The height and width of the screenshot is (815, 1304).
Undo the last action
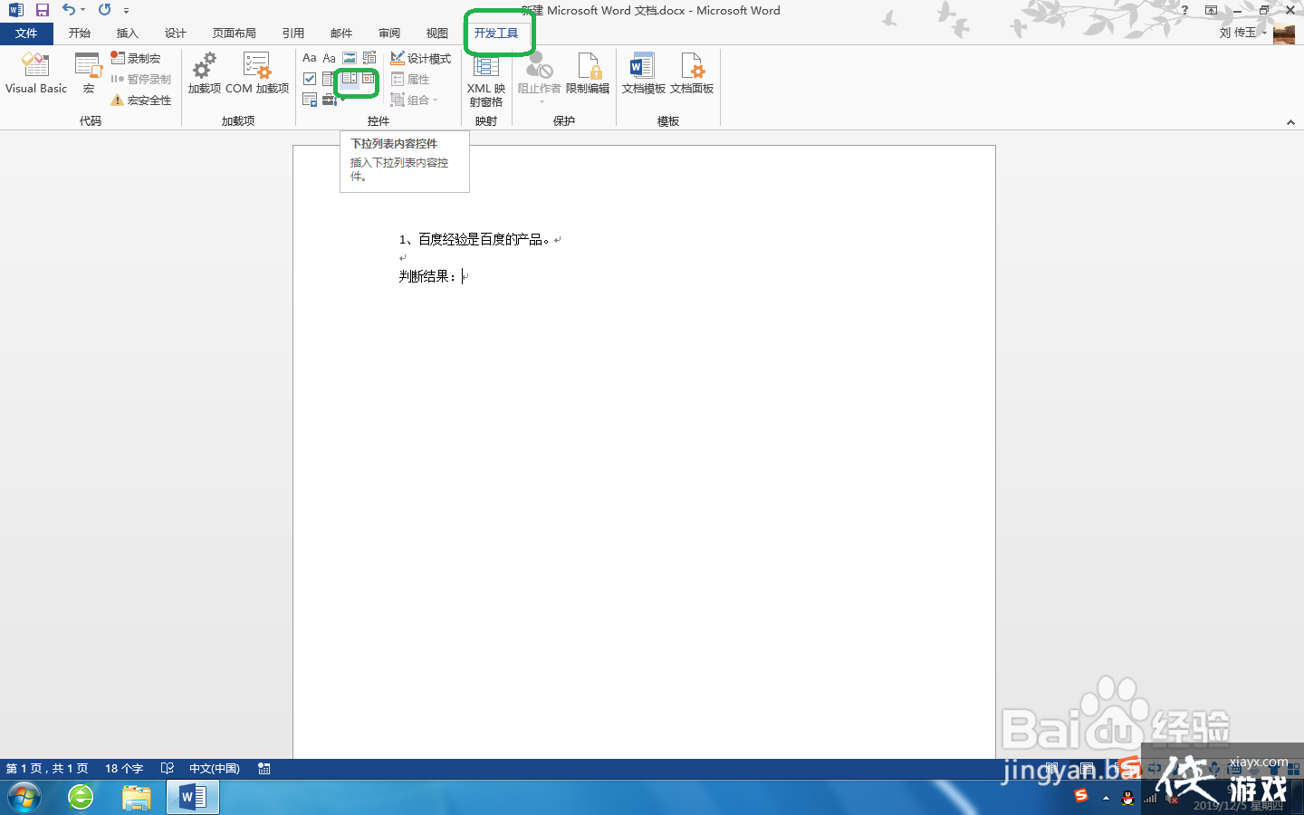[68, 10]
